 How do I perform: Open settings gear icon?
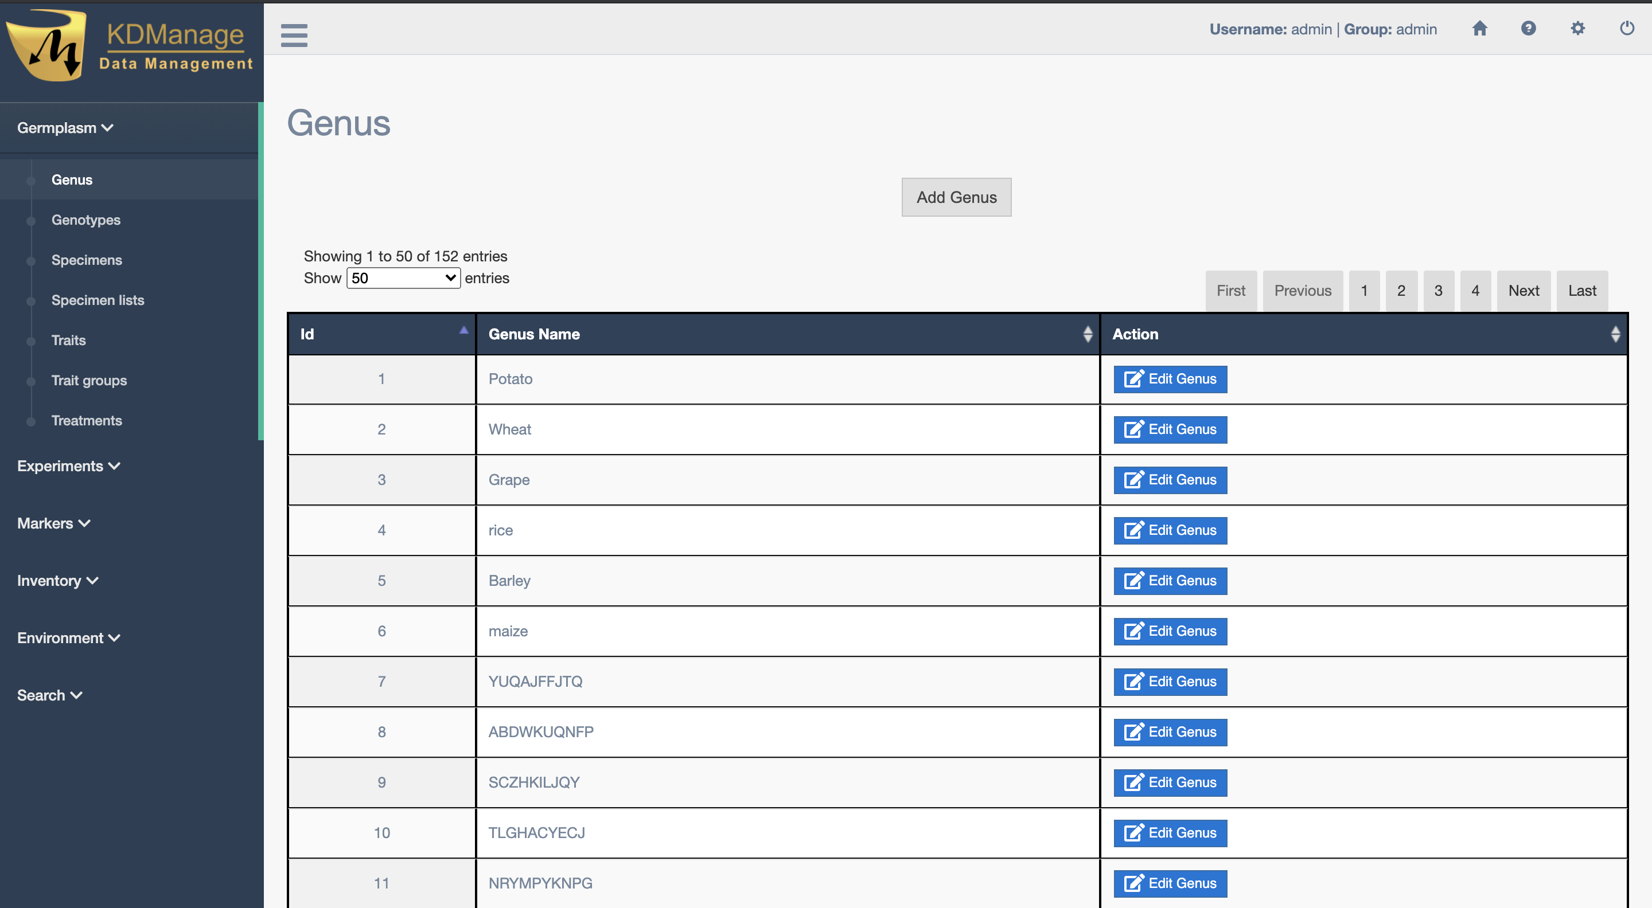coord(1577,29)
